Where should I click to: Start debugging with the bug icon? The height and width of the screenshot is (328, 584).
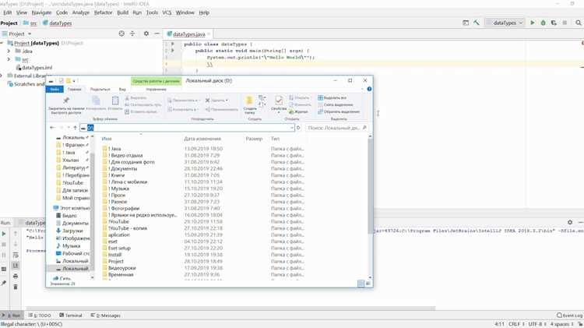pos(543,23)
